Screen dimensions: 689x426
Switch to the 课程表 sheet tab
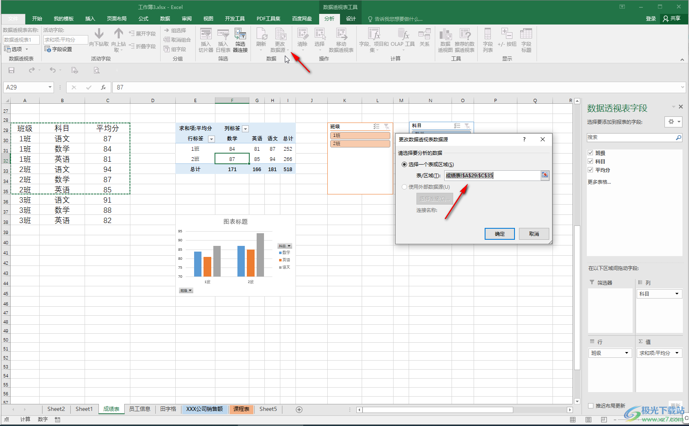242,409
